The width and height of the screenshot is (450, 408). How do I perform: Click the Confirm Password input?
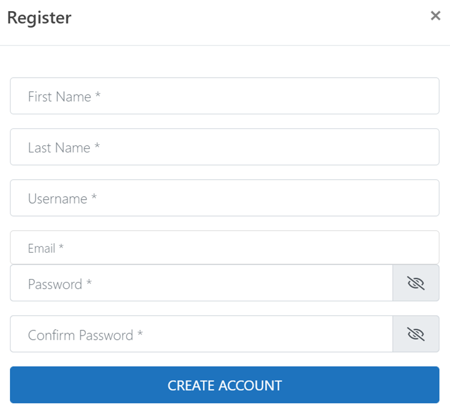pos(201,334)
